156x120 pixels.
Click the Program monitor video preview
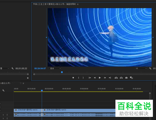100,37
